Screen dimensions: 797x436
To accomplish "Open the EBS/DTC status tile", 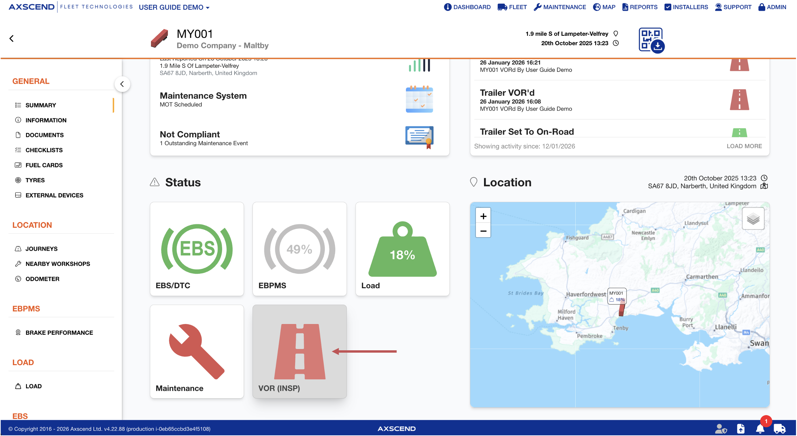I will [197, 249].
